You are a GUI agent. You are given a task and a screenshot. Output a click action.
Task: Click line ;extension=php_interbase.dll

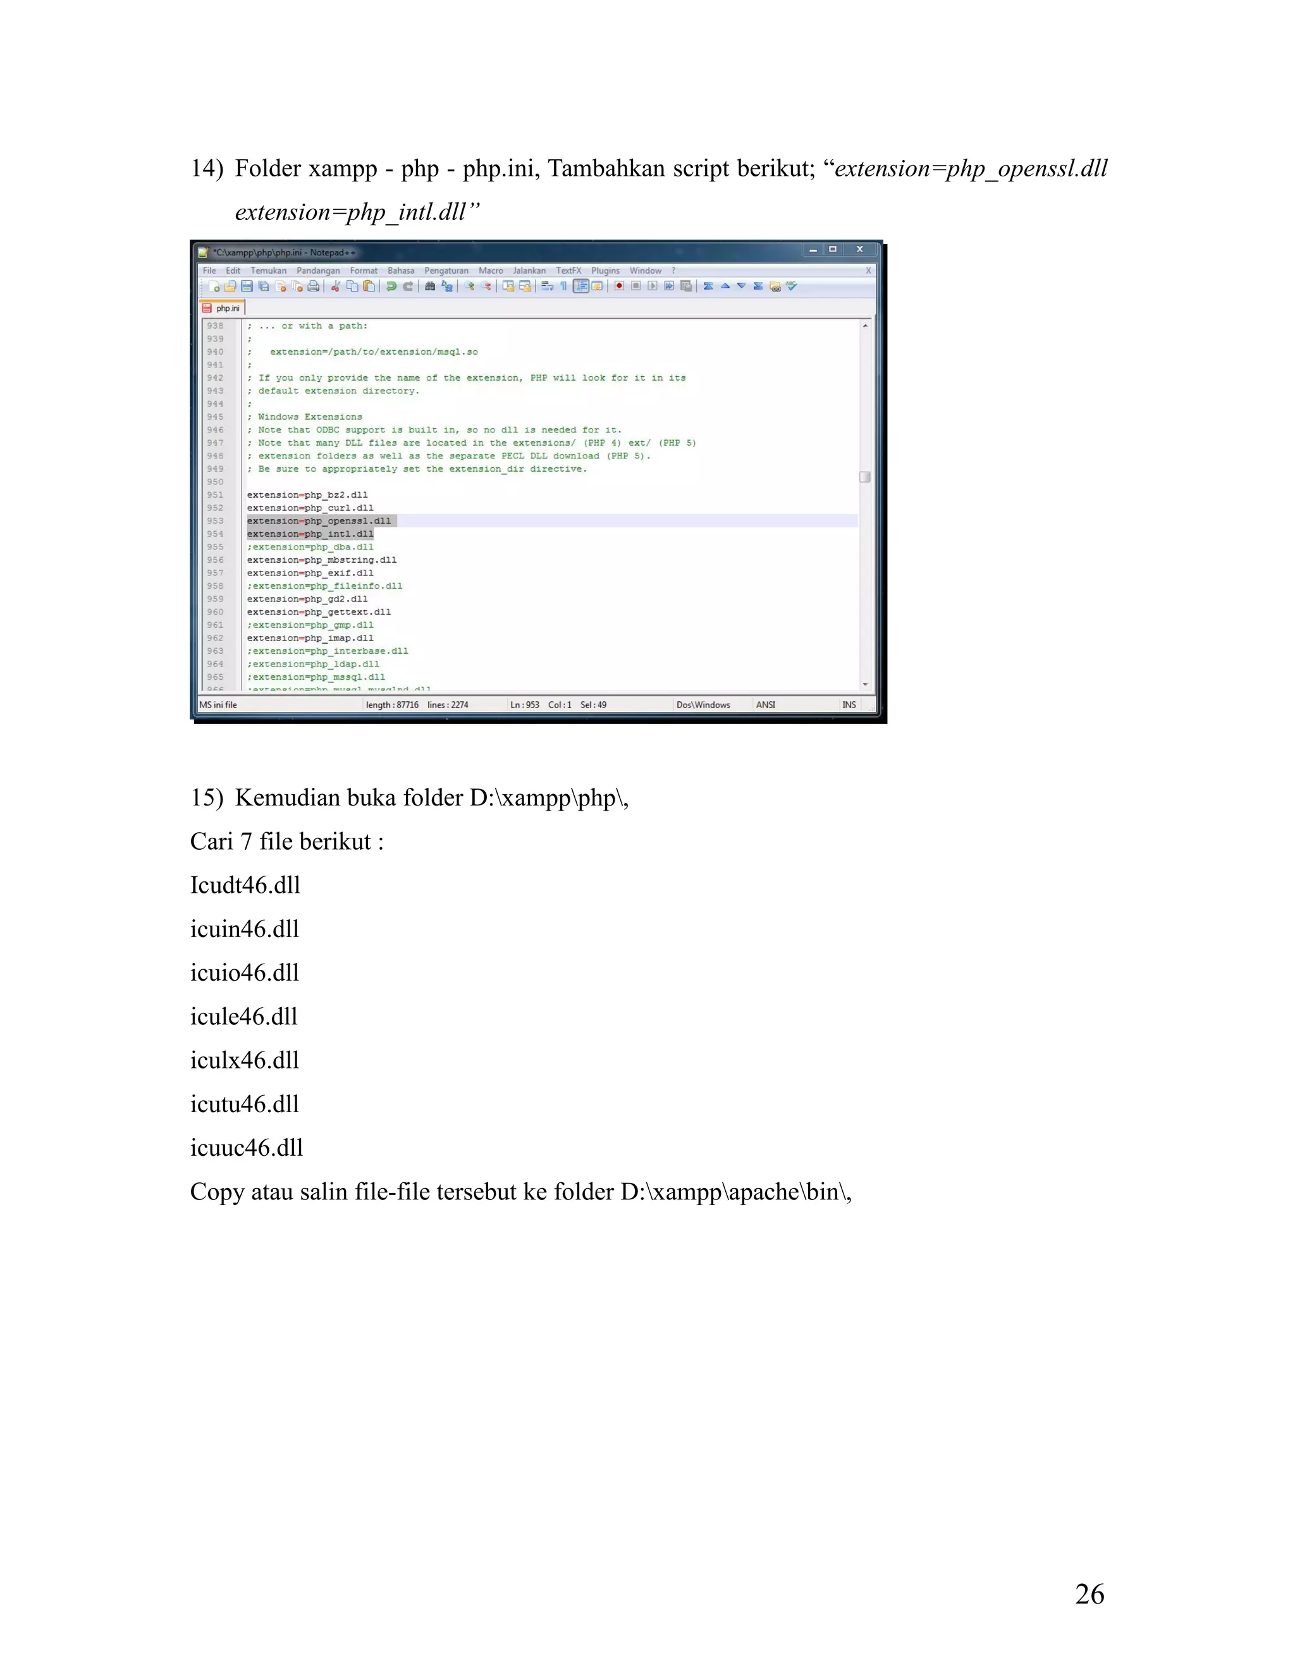pyautogui.click(x=327, y=651)
